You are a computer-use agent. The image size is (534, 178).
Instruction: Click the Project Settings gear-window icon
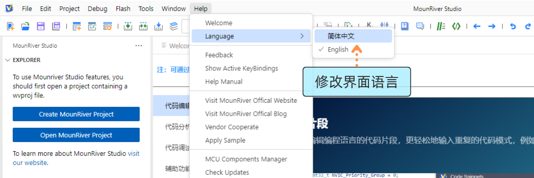107,26
